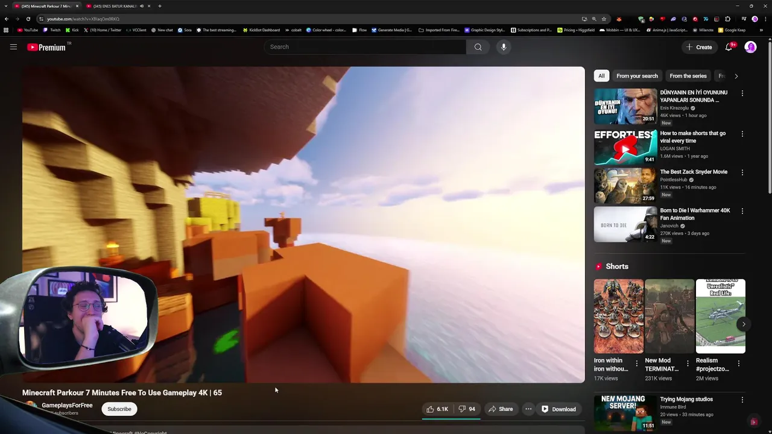Select From your search chip
The width and height of the screenshot is (772, 434).
pos(637,76)
